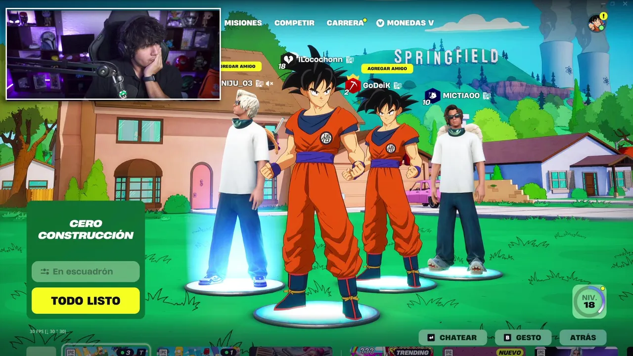Select the white-haired character NIJU_03

point(241,188)
